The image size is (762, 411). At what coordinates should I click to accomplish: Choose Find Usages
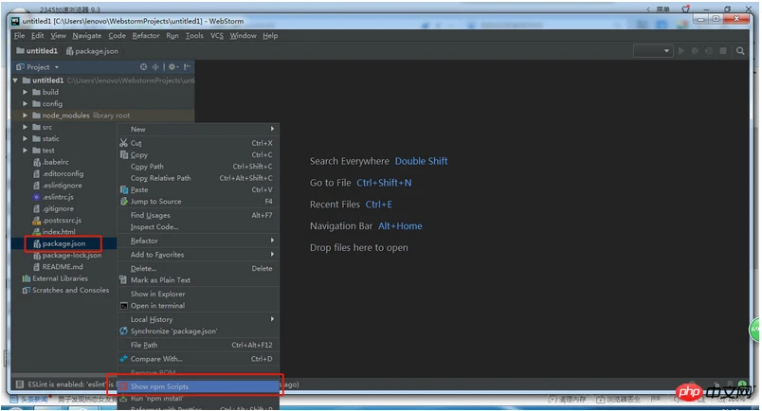198,215
